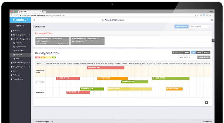Click the ReachOut logo

[x=20, y=20]
